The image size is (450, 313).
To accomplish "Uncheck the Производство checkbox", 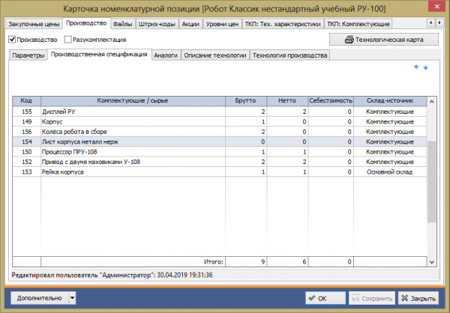I will [12, 39].
